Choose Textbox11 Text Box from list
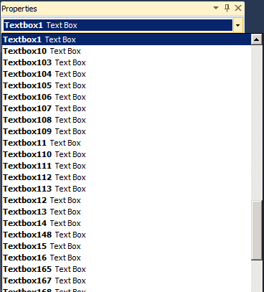Viewport: 264px width, 292px height. pyautogui.click(x=126, y=143)
